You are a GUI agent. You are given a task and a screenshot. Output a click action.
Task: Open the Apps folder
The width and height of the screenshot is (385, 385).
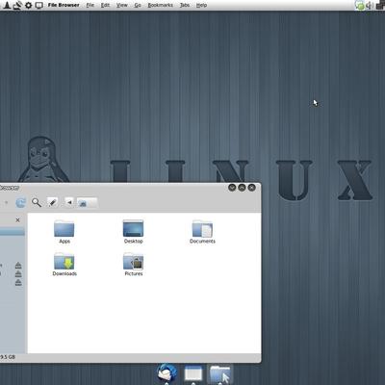point(64,232)
